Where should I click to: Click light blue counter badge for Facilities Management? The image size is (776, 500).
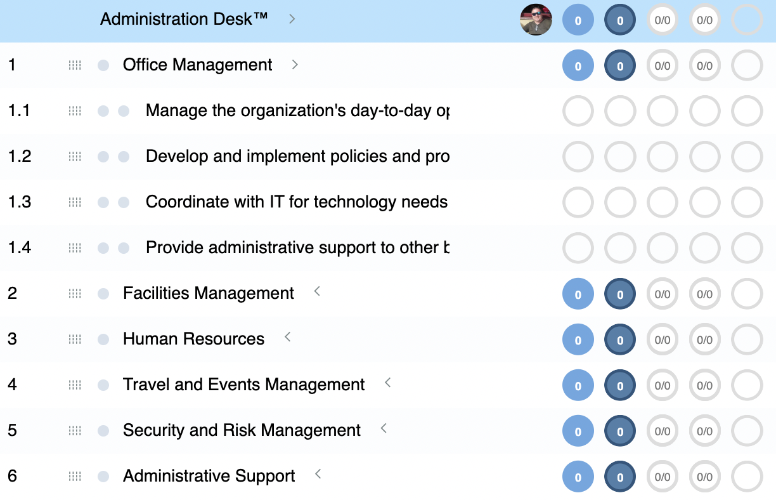click(578, 294)
